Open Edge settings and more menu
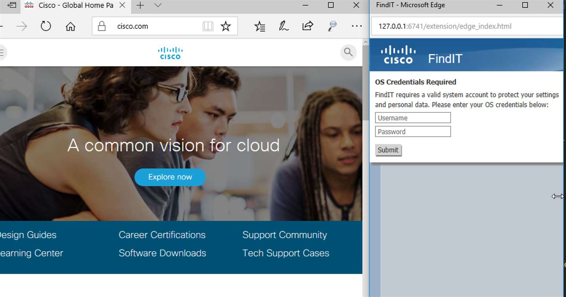 click(357, 26)
